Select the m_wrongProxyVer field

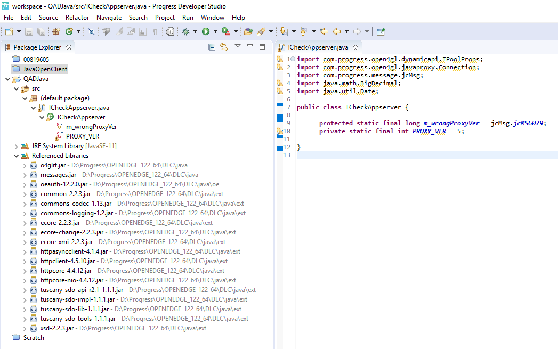[x=92, y=127]
